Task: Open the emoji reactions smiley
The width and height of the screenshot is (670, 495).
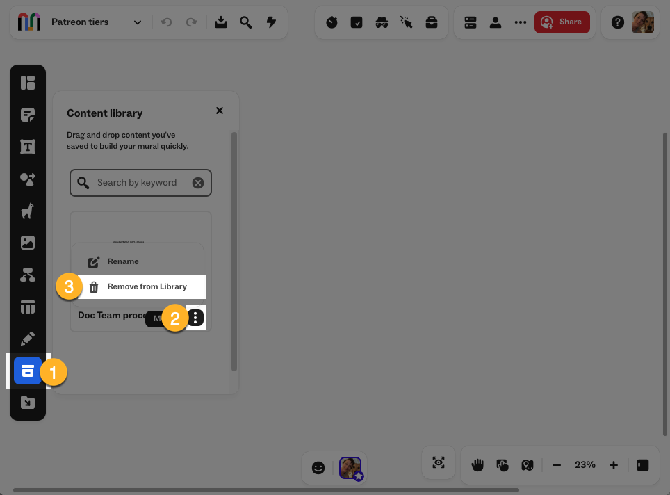Action: tap(318, 468)
